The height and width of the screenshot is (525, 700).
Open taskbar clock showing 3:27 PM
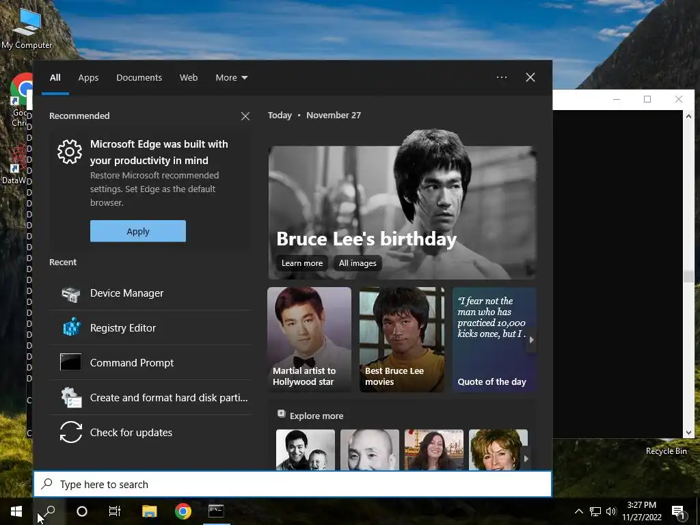tap(642, 511)
